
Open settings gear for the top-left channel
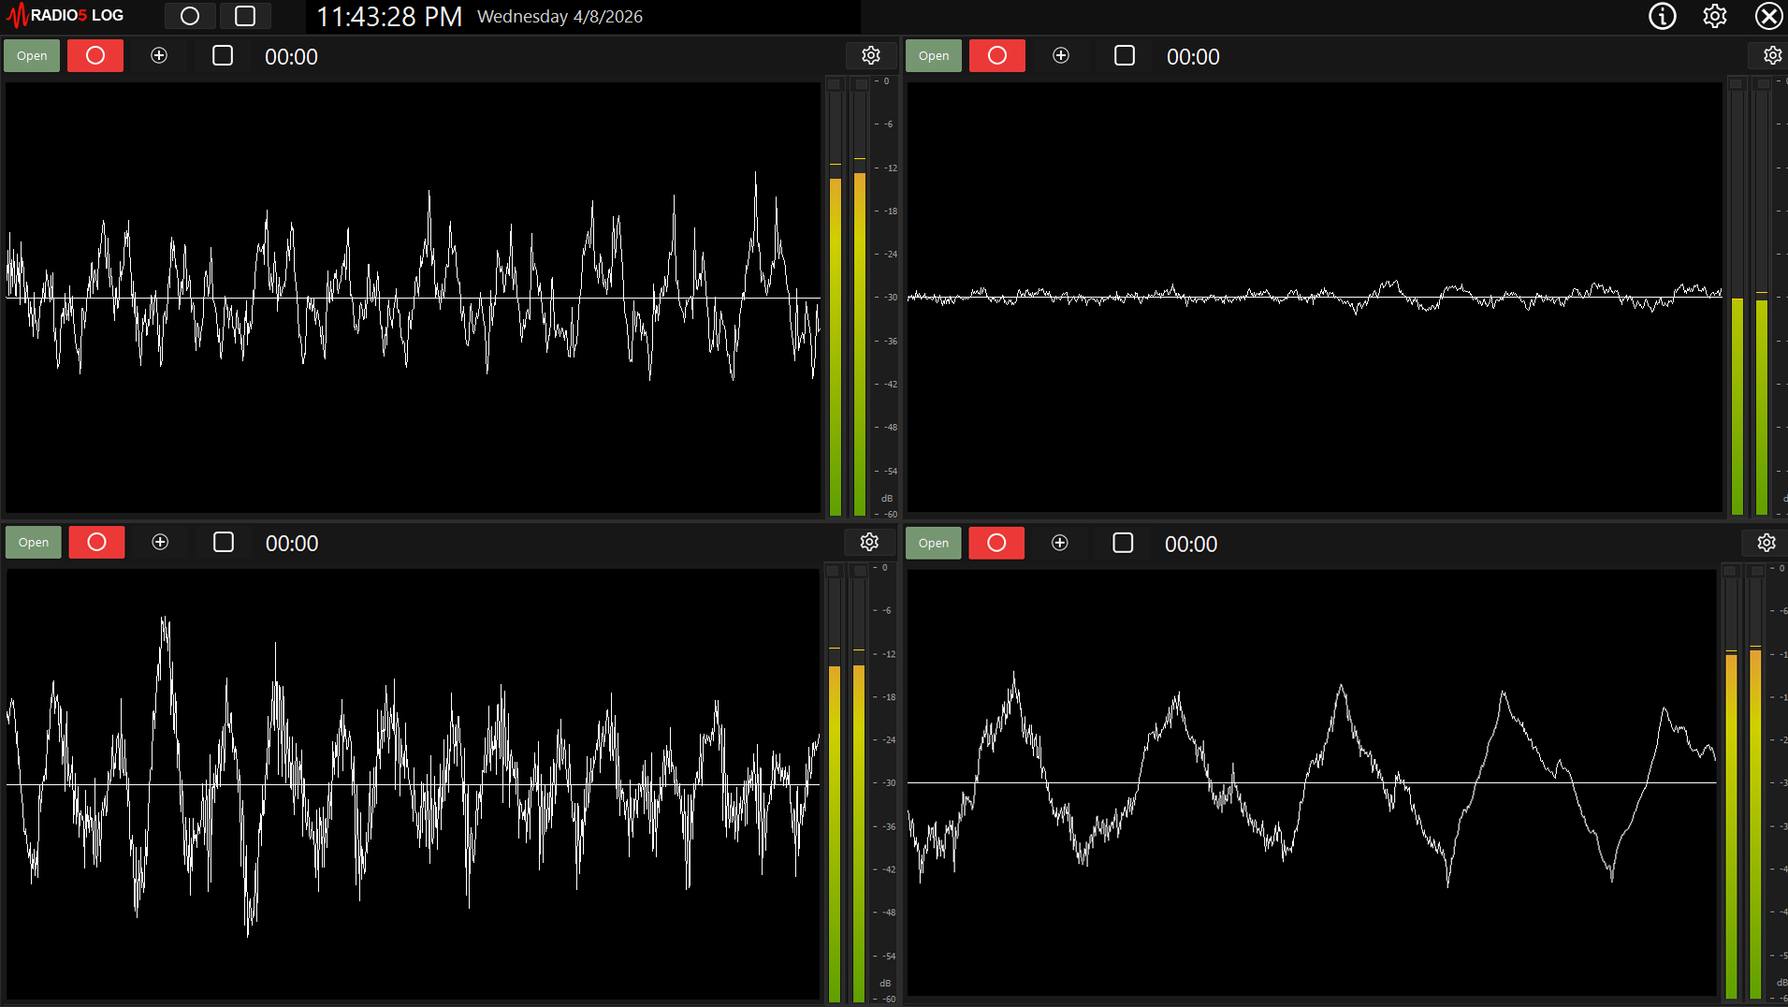pyautogui.click(x=870, y=56)
